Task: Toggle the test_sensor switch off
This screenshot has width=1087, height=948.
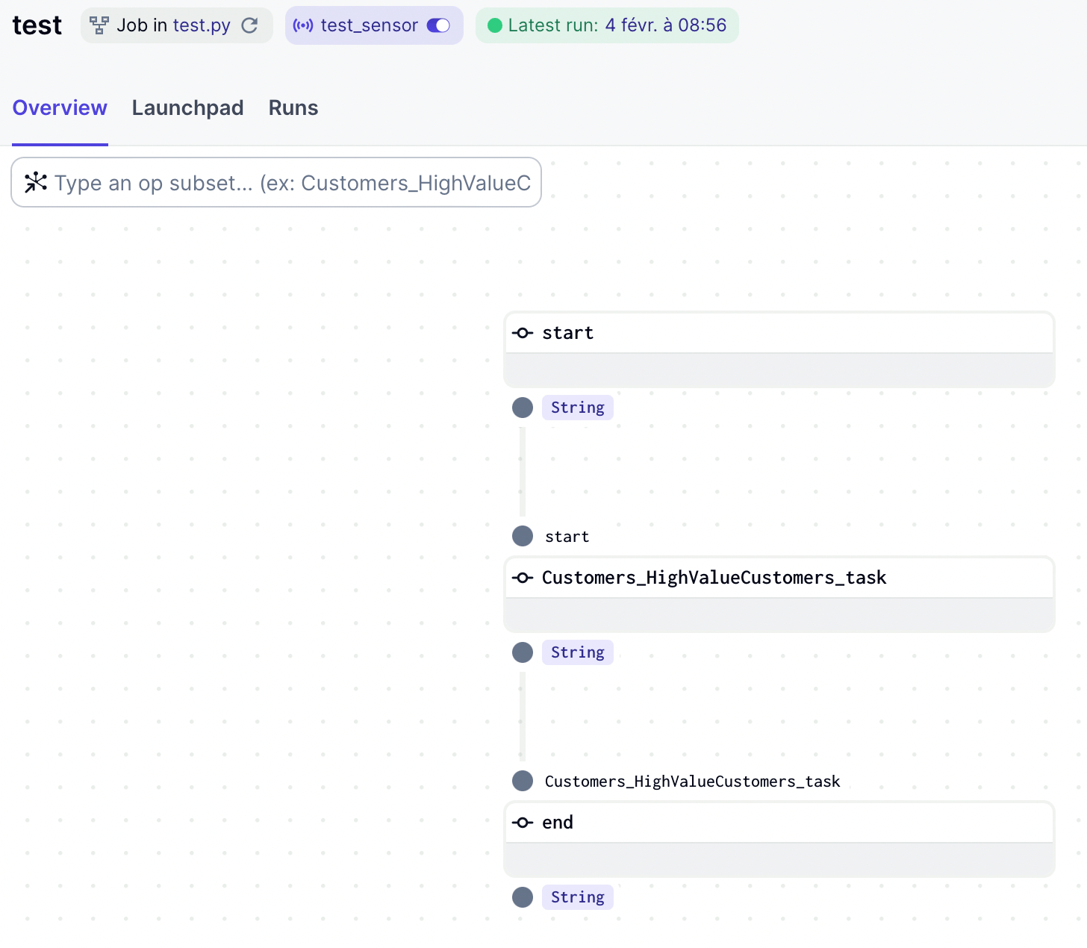Action: pyautogui.click(x=438, y=25)
